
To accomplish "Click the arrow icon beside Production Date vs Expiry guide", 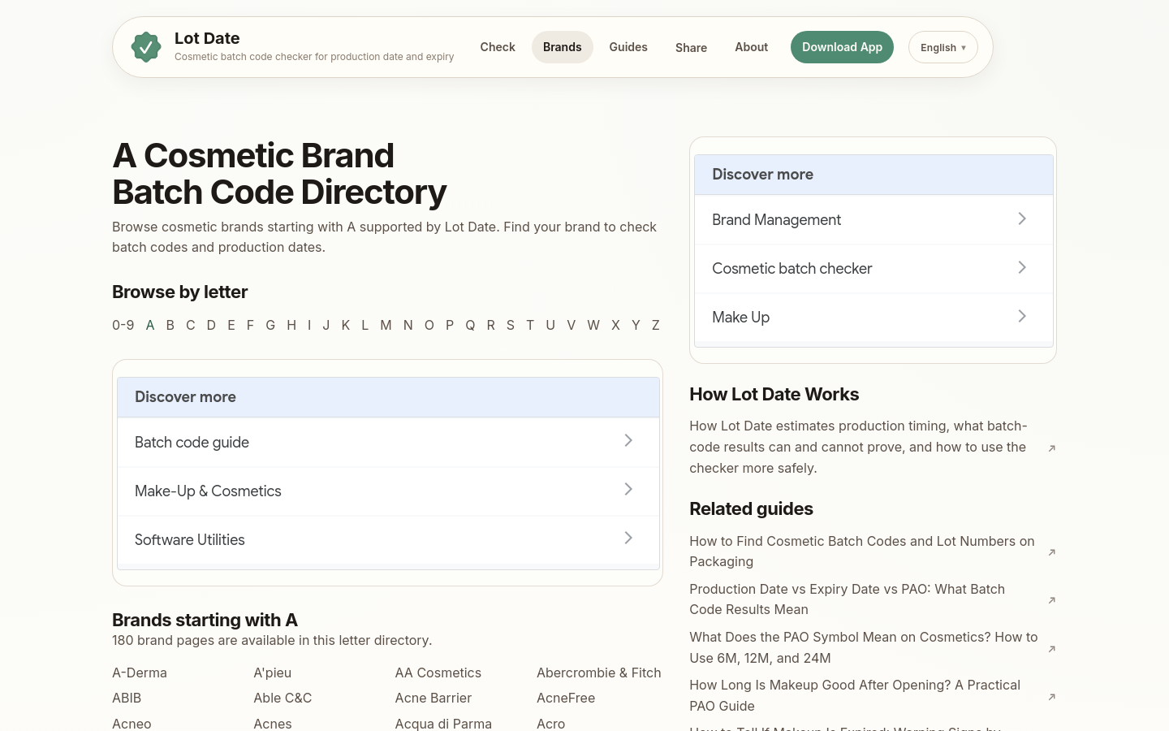I will coord(1052,600).
